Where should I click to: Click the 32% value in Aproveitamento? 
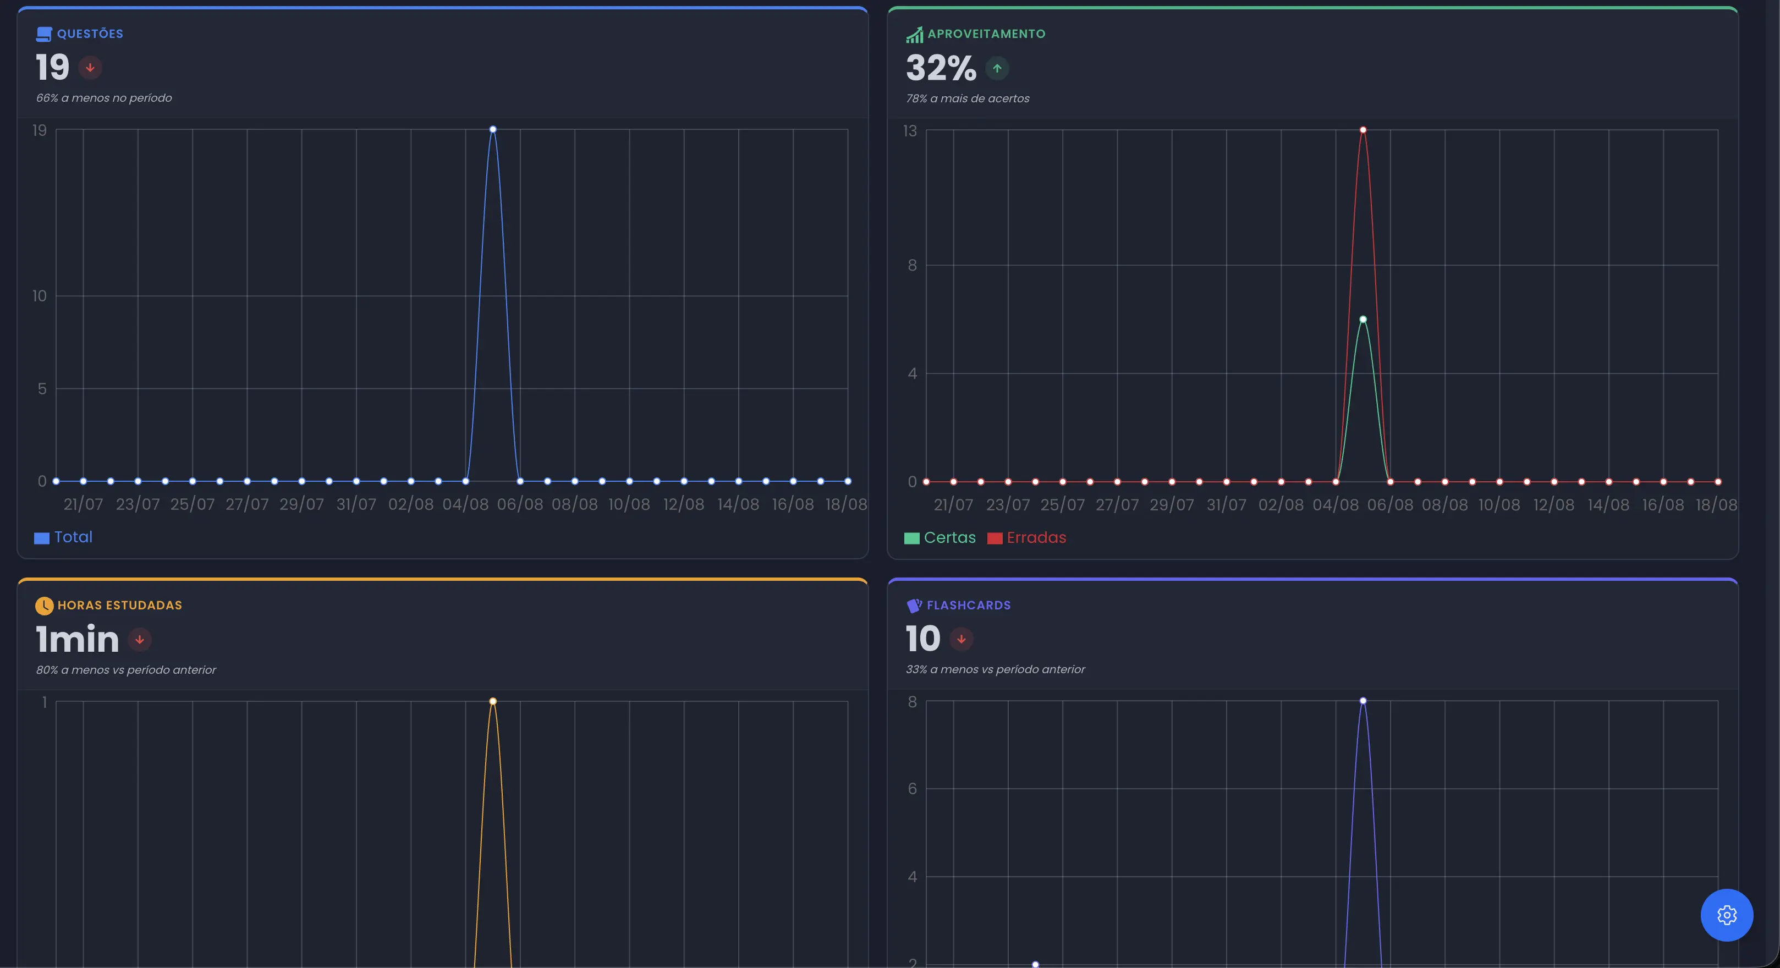click(x=941, y=68)
